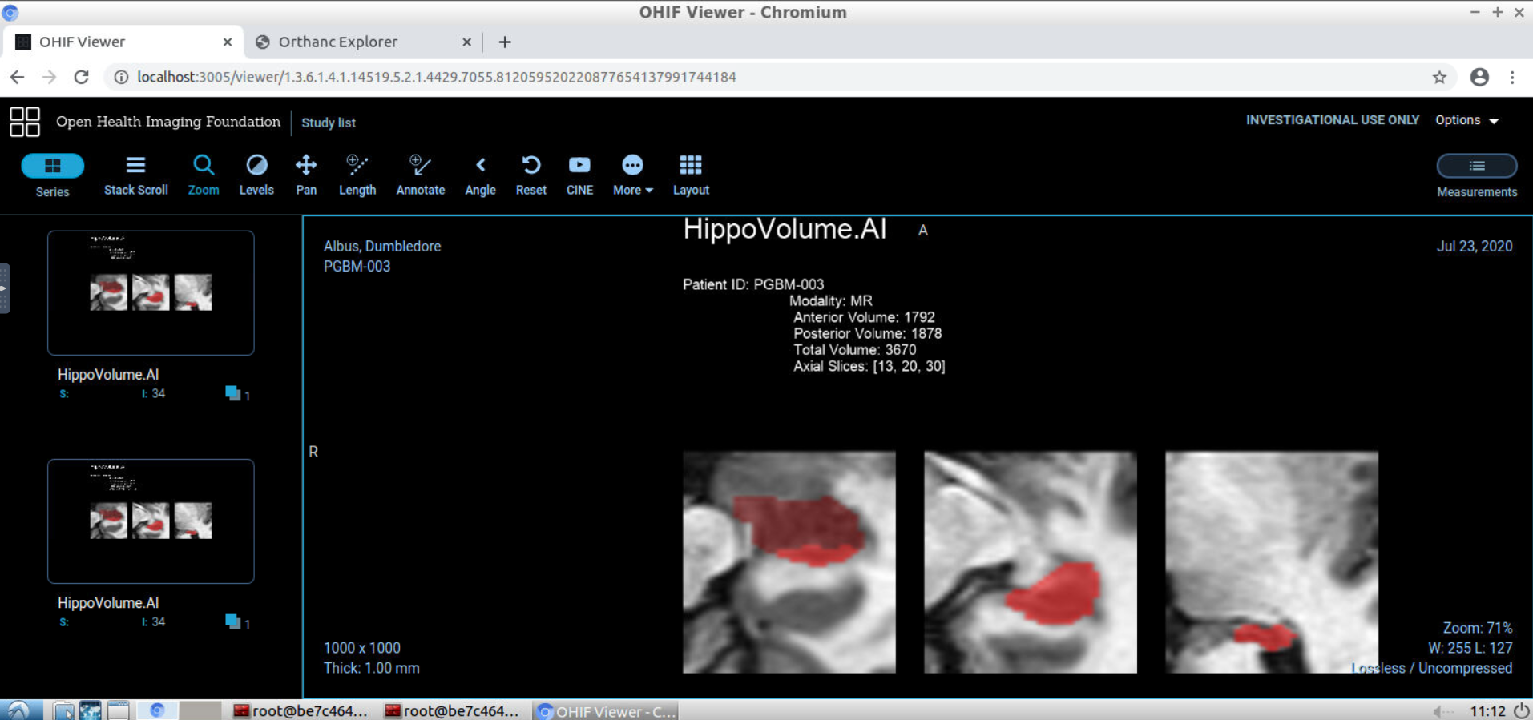Select OHIF Viewer taskbar window entry
The width and height of the screenshot is (1533, 720).
607,710
